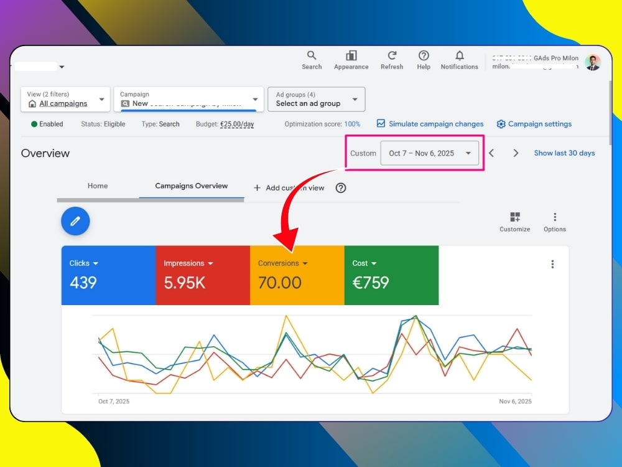Expand the Campaign selector dropdown
Screen dimensions: 622x467
click(x=189, y=99)
